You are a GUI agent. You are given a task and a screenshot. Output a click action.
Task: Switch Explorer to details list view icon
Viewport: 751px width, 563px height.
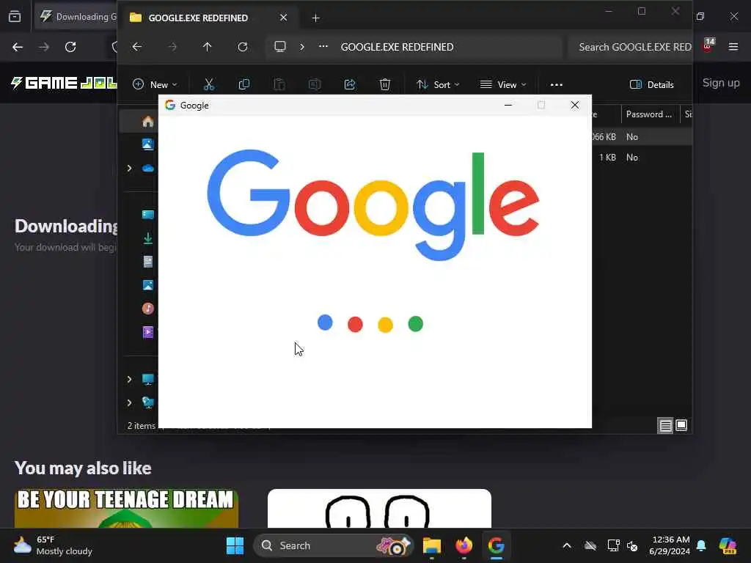pos(665,425)
